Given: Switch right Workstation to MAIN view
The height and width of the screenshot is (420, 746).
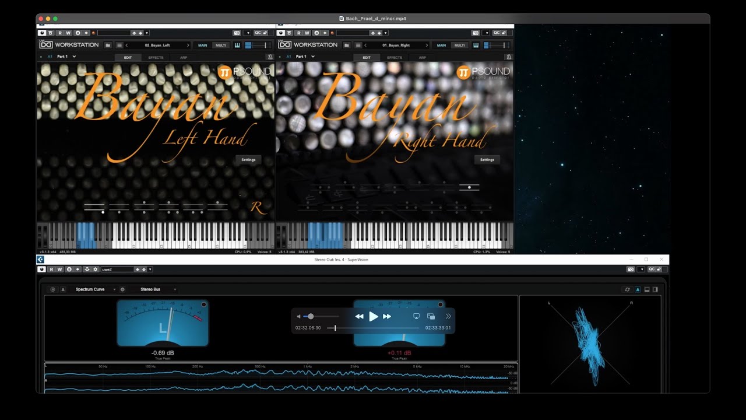Looking at the screenshot, I should pos(441,45).
